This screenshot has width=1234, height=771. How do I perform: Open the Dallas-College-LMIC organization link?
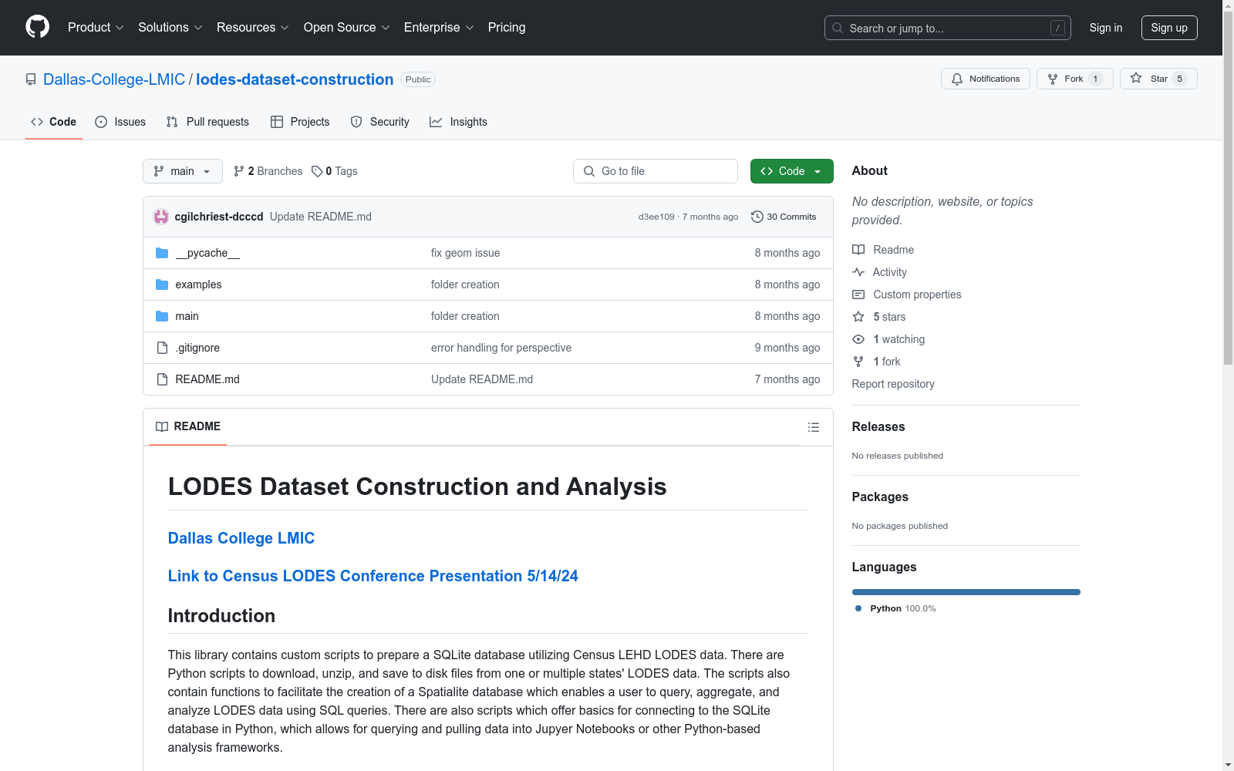(x=114, y=79)
